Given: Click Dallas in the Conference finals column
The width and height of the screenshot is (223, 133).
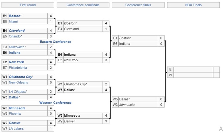Looking at the screenshot, I should point(124,99).
